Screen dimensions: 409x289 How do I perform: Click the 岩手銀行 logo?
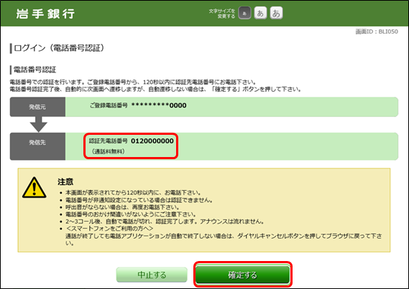(45, 13)
